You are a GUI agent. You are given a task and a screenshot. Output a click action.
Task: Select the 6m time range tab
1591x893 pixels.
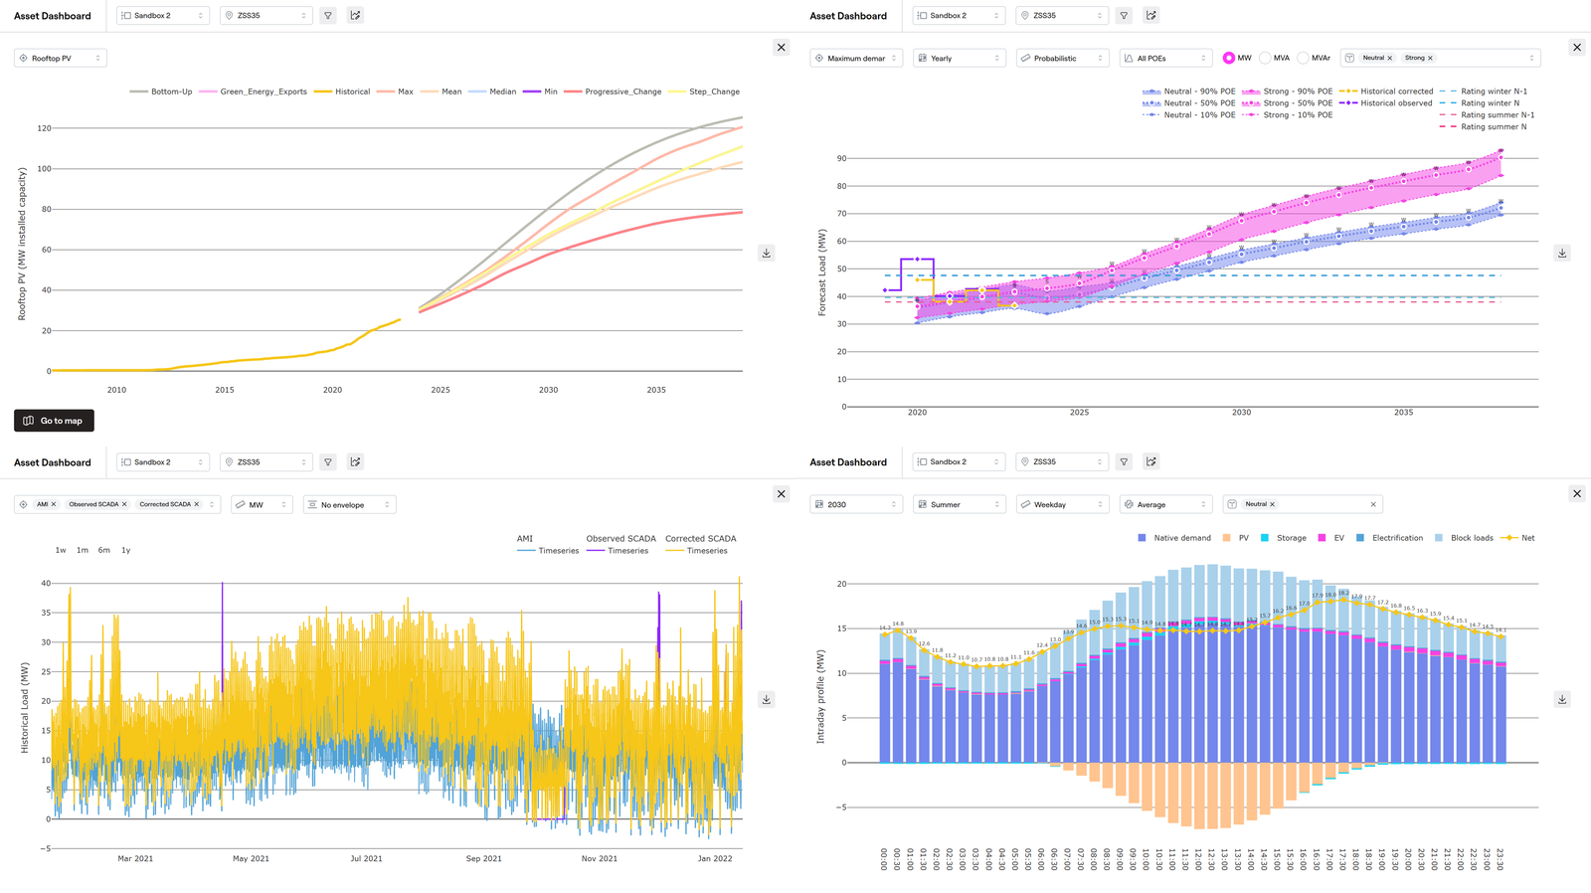click(103, 550)
